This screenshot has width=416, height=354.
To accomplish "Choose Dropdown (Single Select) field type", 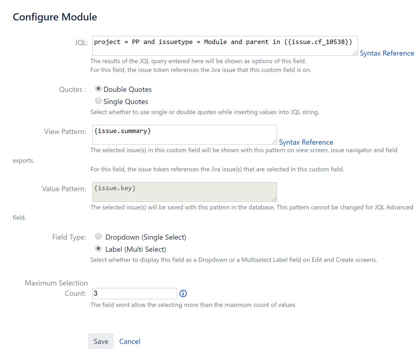I will click(98, 236).
